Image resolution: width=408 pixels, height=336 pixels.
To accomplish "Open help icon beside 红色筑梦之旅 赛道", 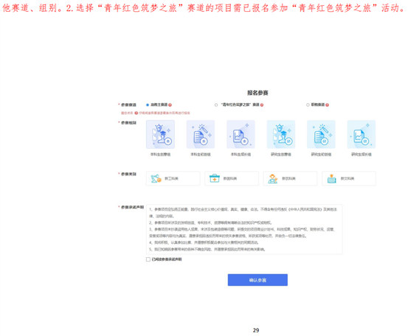I will click(x=262, y=105).
